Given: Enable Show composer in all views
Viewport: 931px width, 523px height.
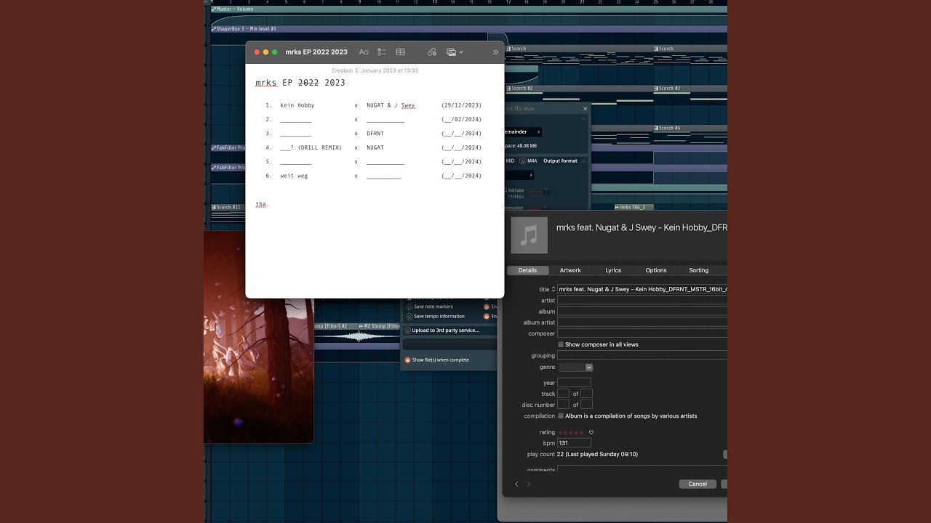Looking at the screenshot, I should point(561,344).
